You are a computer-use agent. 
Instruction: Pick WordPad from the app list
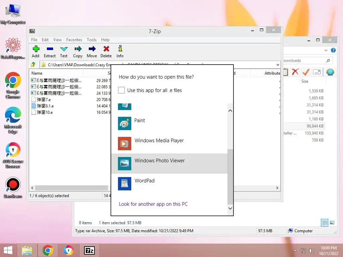[169, 184]
